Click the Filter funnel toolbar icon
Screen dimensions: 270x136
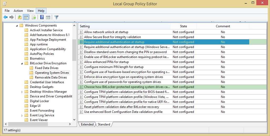coord(56,17)
